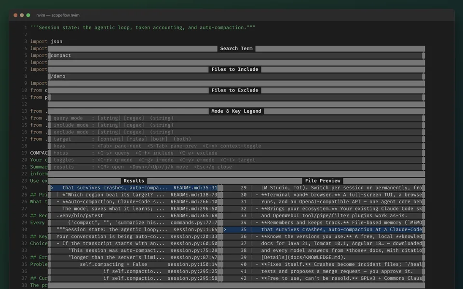Click the 'Files to Exclude' pane title
Viewport: 463px width, 289px height.
[235, 90]
